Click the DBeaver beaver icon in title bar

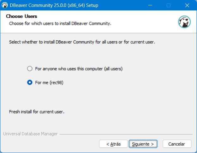[x=5, y=5]
